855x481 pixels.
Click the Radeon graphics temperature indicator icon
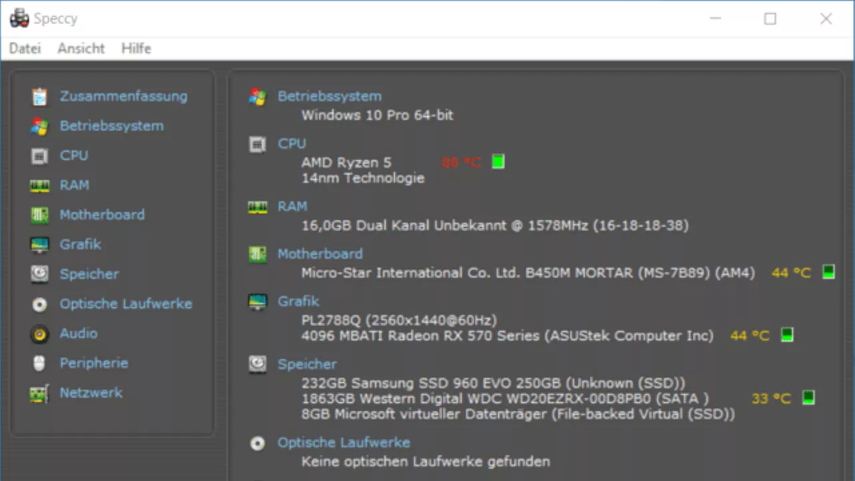point(787,335)
